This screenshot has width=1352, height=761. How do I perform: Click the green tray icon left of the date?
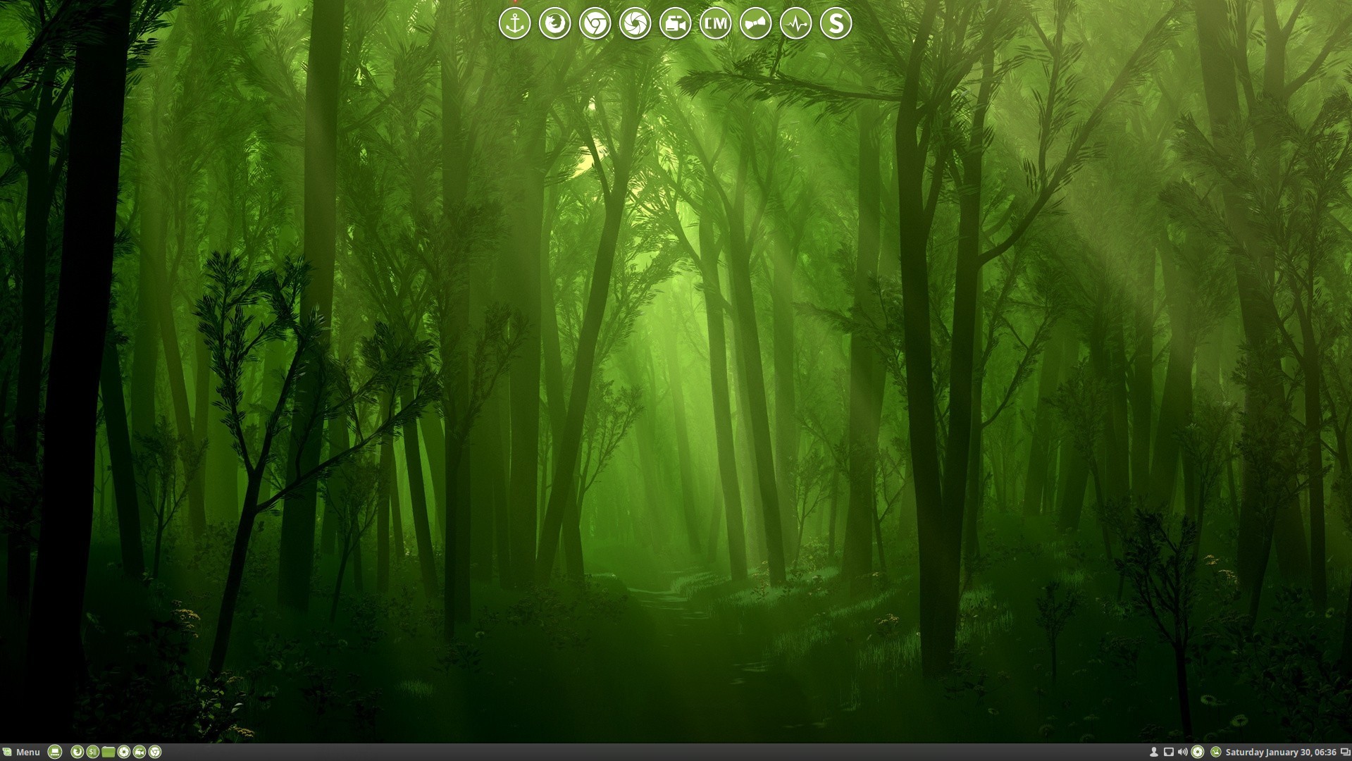[1215, 752]
